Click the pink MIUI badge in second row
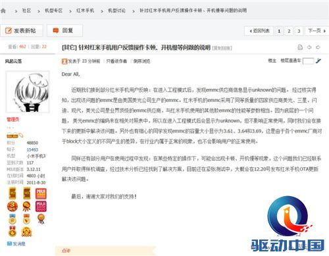This screenshot has width=329, height=256. pos(41,207)
